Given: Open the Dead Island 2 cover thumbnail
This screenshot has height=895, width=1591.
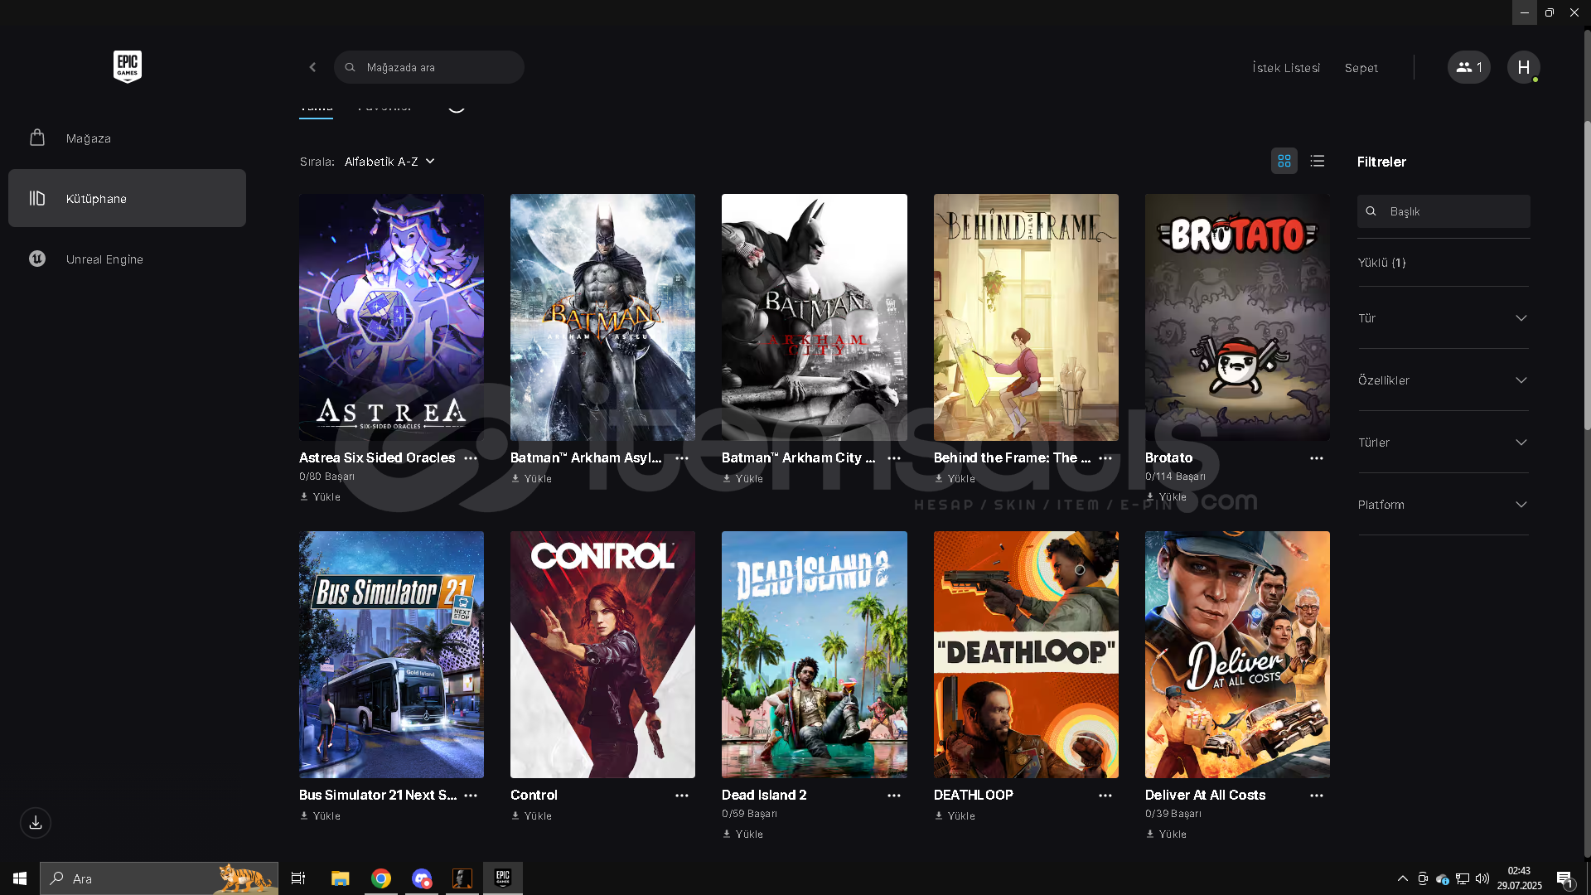Looking at the screenshot, I should 814,655.
